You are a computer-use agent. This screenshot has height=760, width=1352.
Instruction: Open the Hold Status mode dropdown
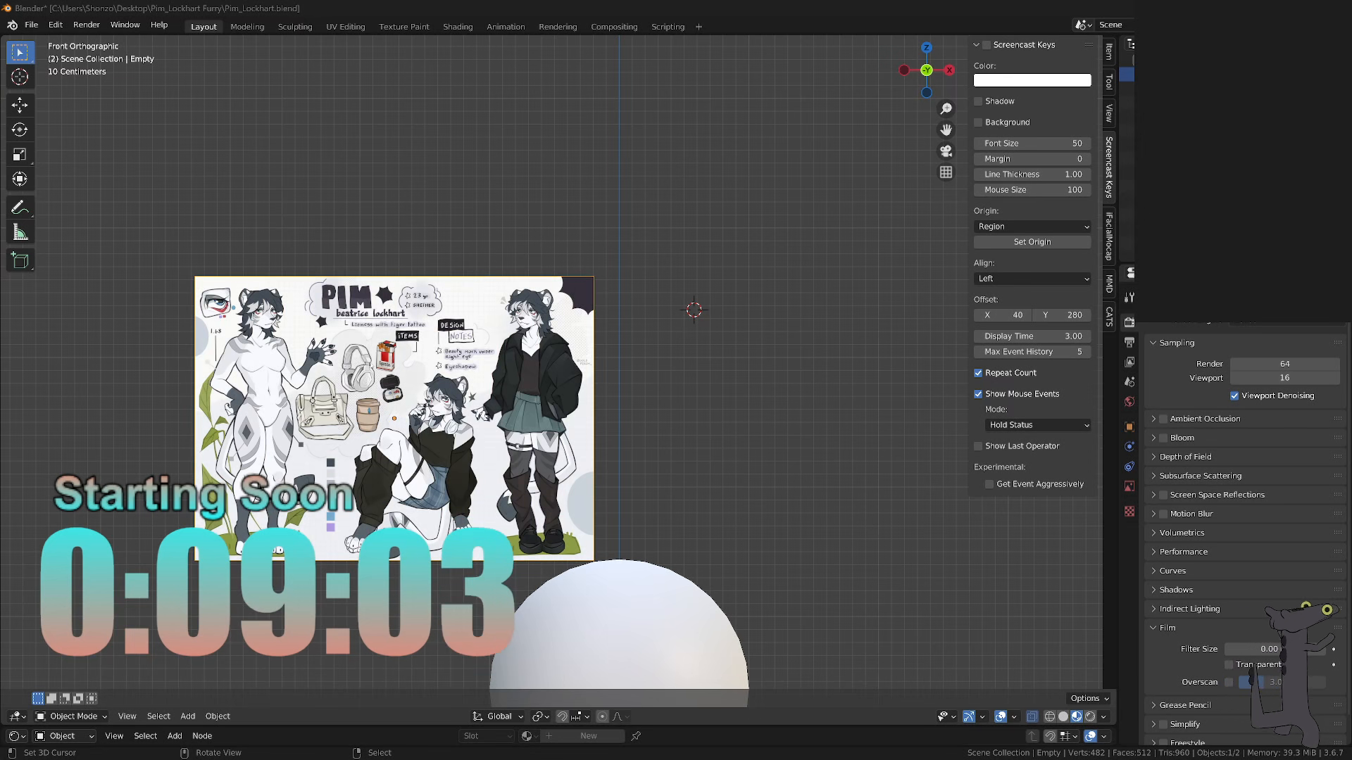[x=1038, y=425]
